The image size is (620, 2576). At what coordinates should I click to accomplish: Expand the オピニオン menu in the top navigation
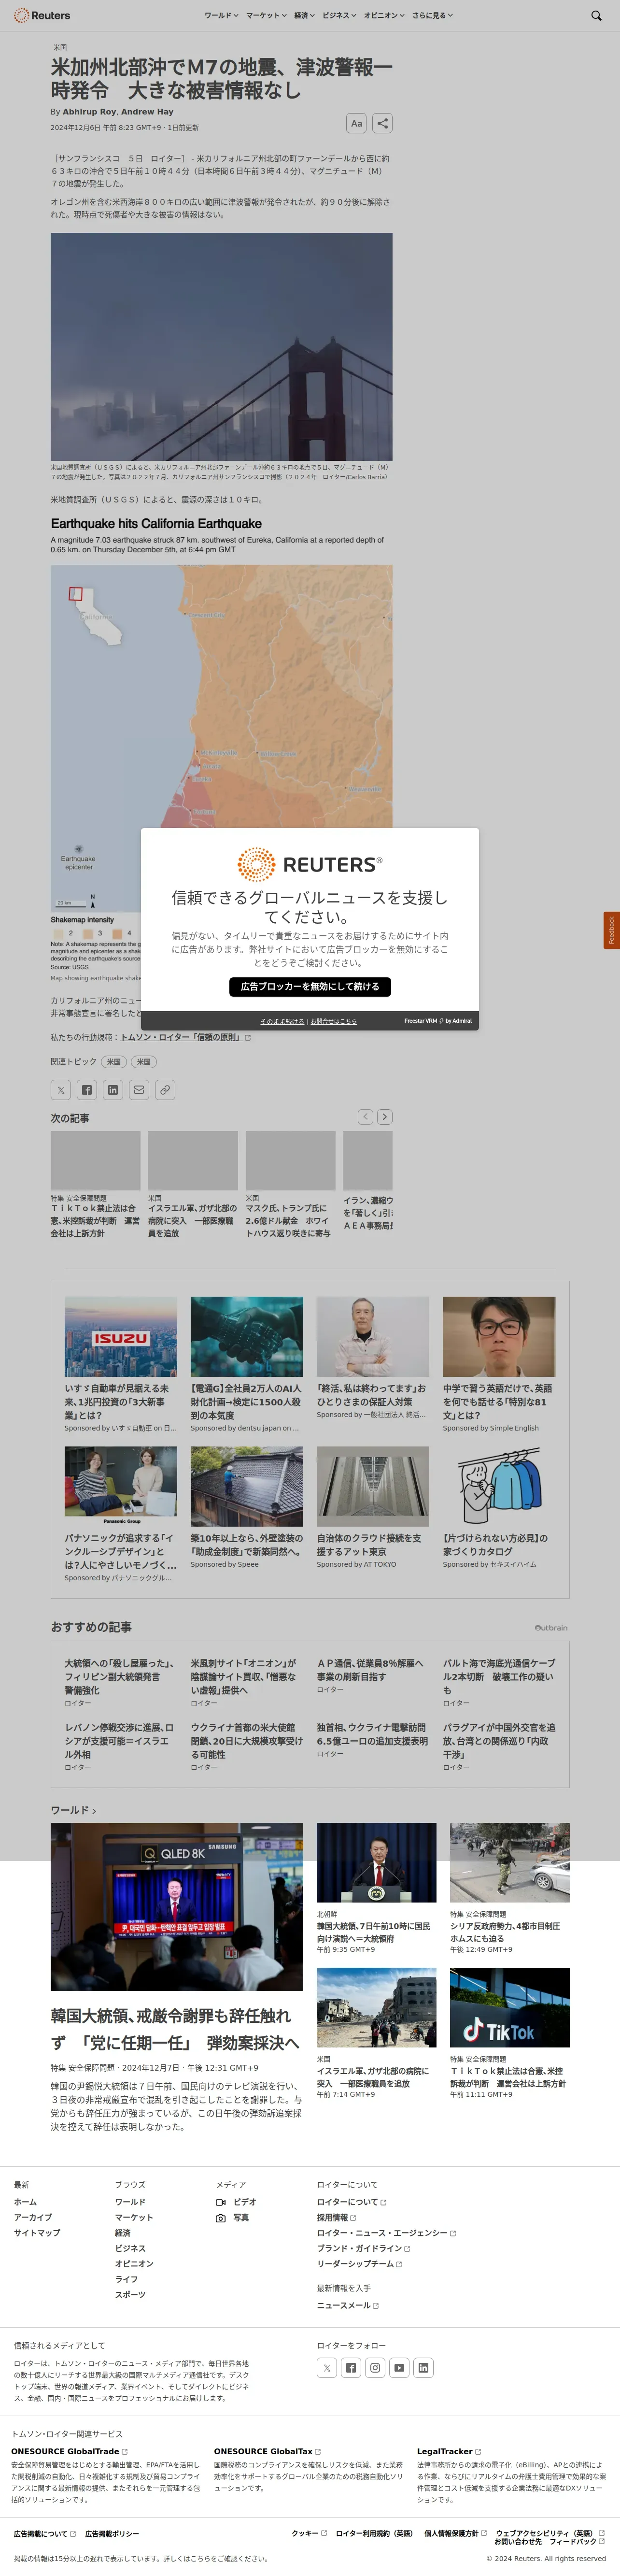click(384, 15)
